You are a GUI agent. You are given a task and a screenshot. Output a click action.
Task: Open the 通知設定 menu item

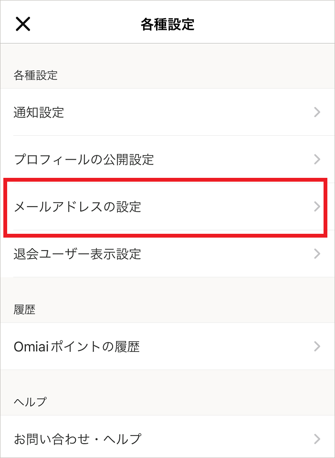click(x=167, y=112)
